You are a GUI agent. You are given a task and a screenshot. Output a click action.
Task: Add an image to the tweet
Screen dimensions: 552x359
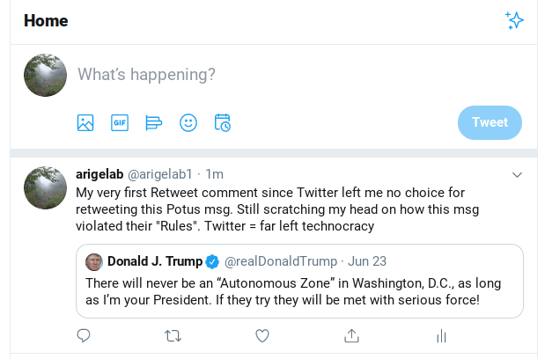[x=85, y=123]
